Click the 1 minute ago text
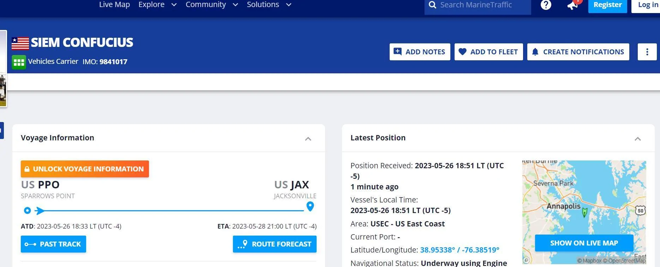 [374, 187]
